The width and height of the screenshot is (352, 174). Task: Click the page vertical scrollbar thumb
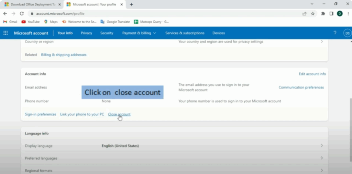(x=350, y=130)
